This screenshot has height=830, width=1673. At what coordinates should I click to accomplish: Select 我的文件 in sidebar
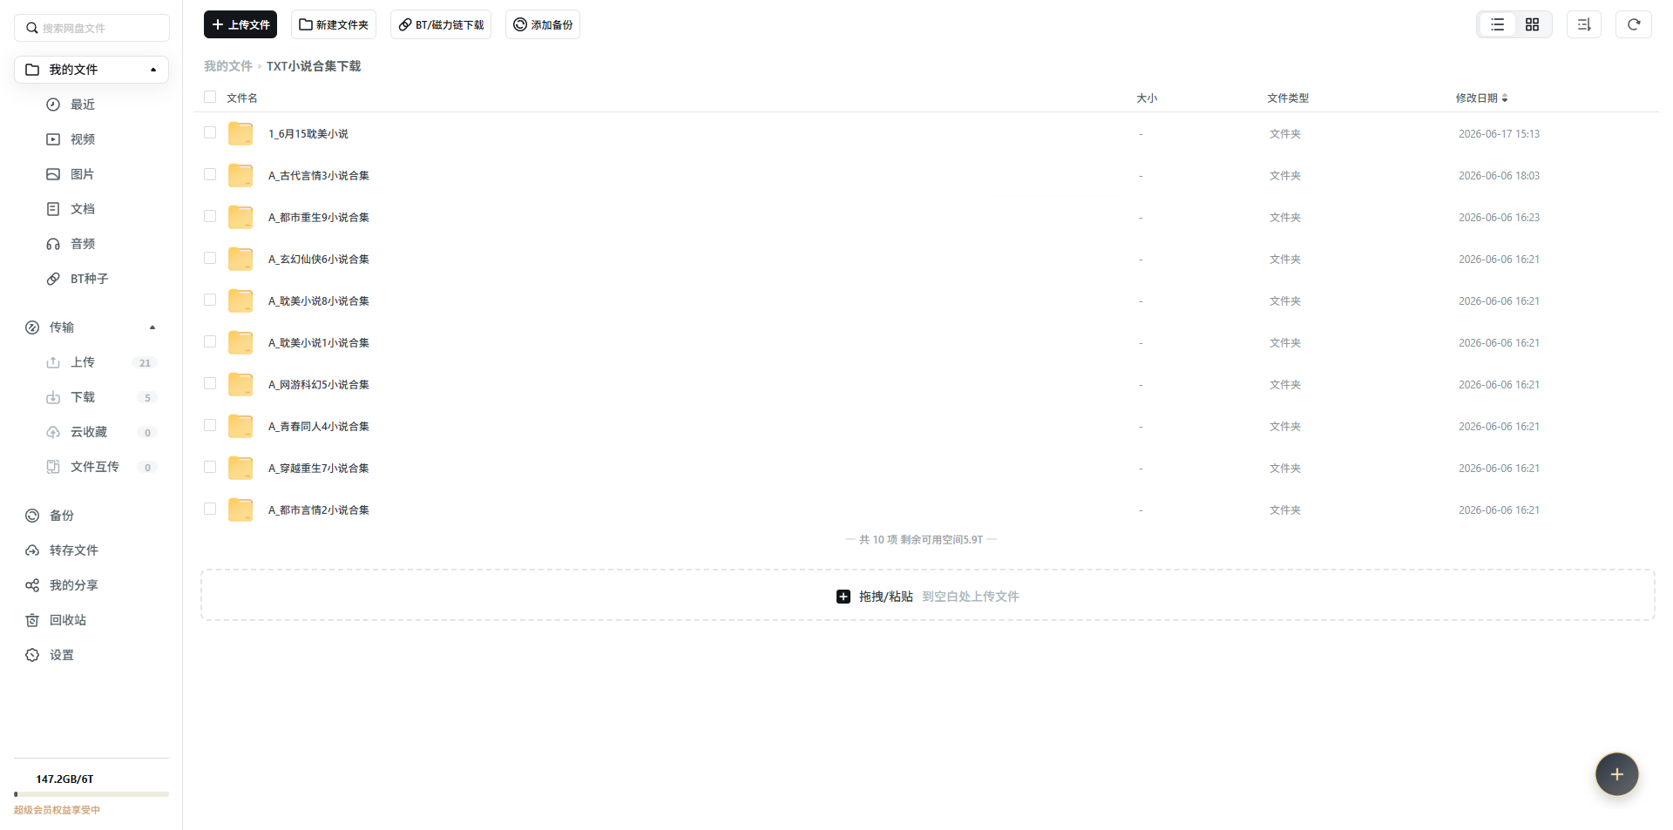click(x=91, y=70)
